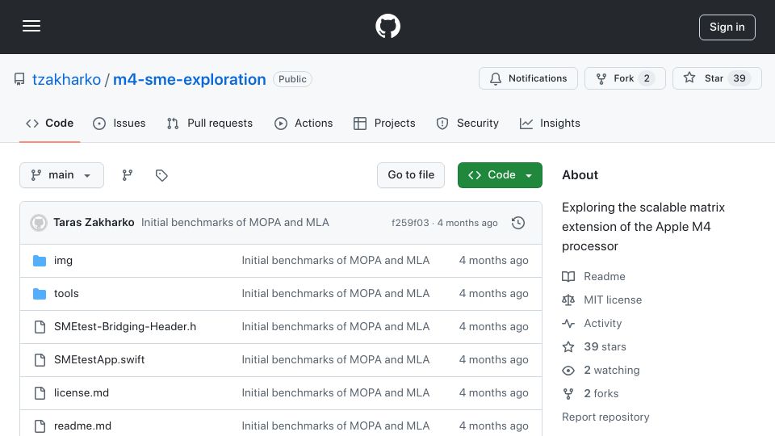The height and width of the screenshot is (436, 775).
Task: Click the GitHub Octocat logo
Action: pos(387,26)
